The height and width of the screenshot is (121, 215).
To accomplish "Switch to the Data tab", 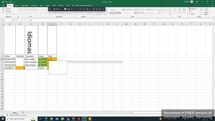I will [41, 5].
